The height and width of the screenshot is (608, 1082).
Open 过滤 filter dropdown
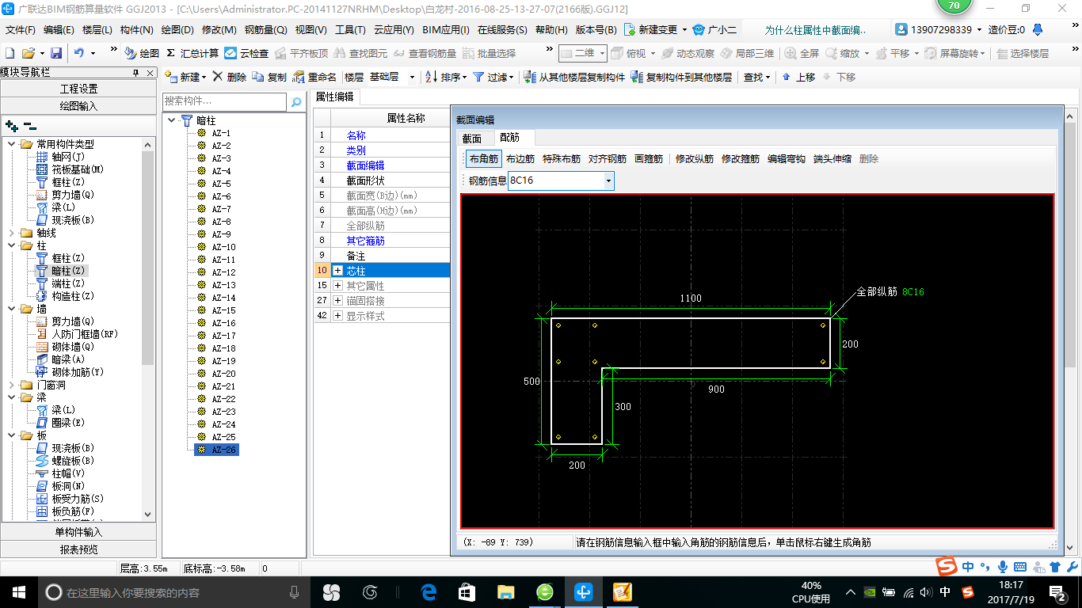pyautogui.click(x=493, y=77)
